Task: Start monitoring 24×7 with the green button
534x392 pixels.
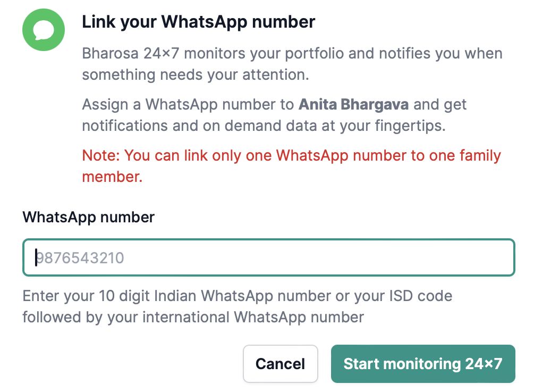Action: click(423, 364)
